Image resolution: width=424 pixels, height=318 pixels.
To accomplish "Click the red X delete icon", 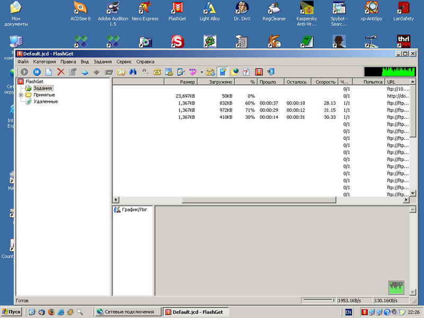I will (61, 72).
